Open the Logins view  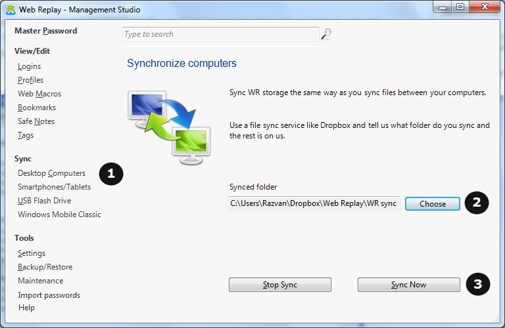pyautogui.click(x=30, y=66)
